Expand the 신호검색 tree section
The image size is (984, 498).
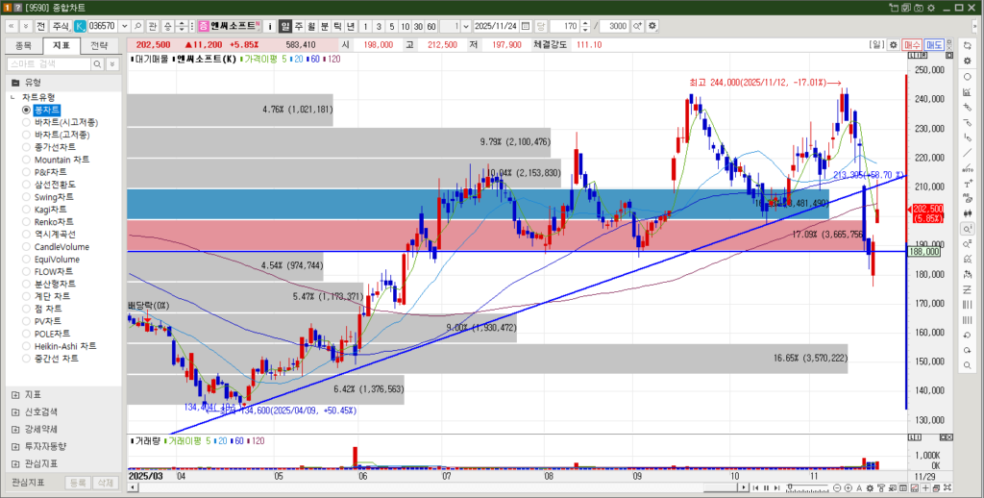tap(14, 411)
